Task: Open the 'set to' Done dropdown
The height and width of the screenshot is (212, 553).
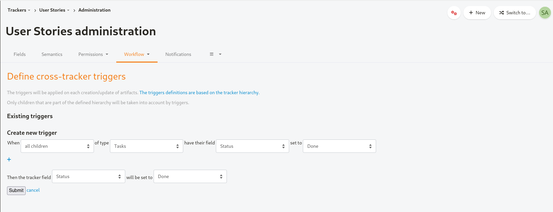Action: (339, 146)
